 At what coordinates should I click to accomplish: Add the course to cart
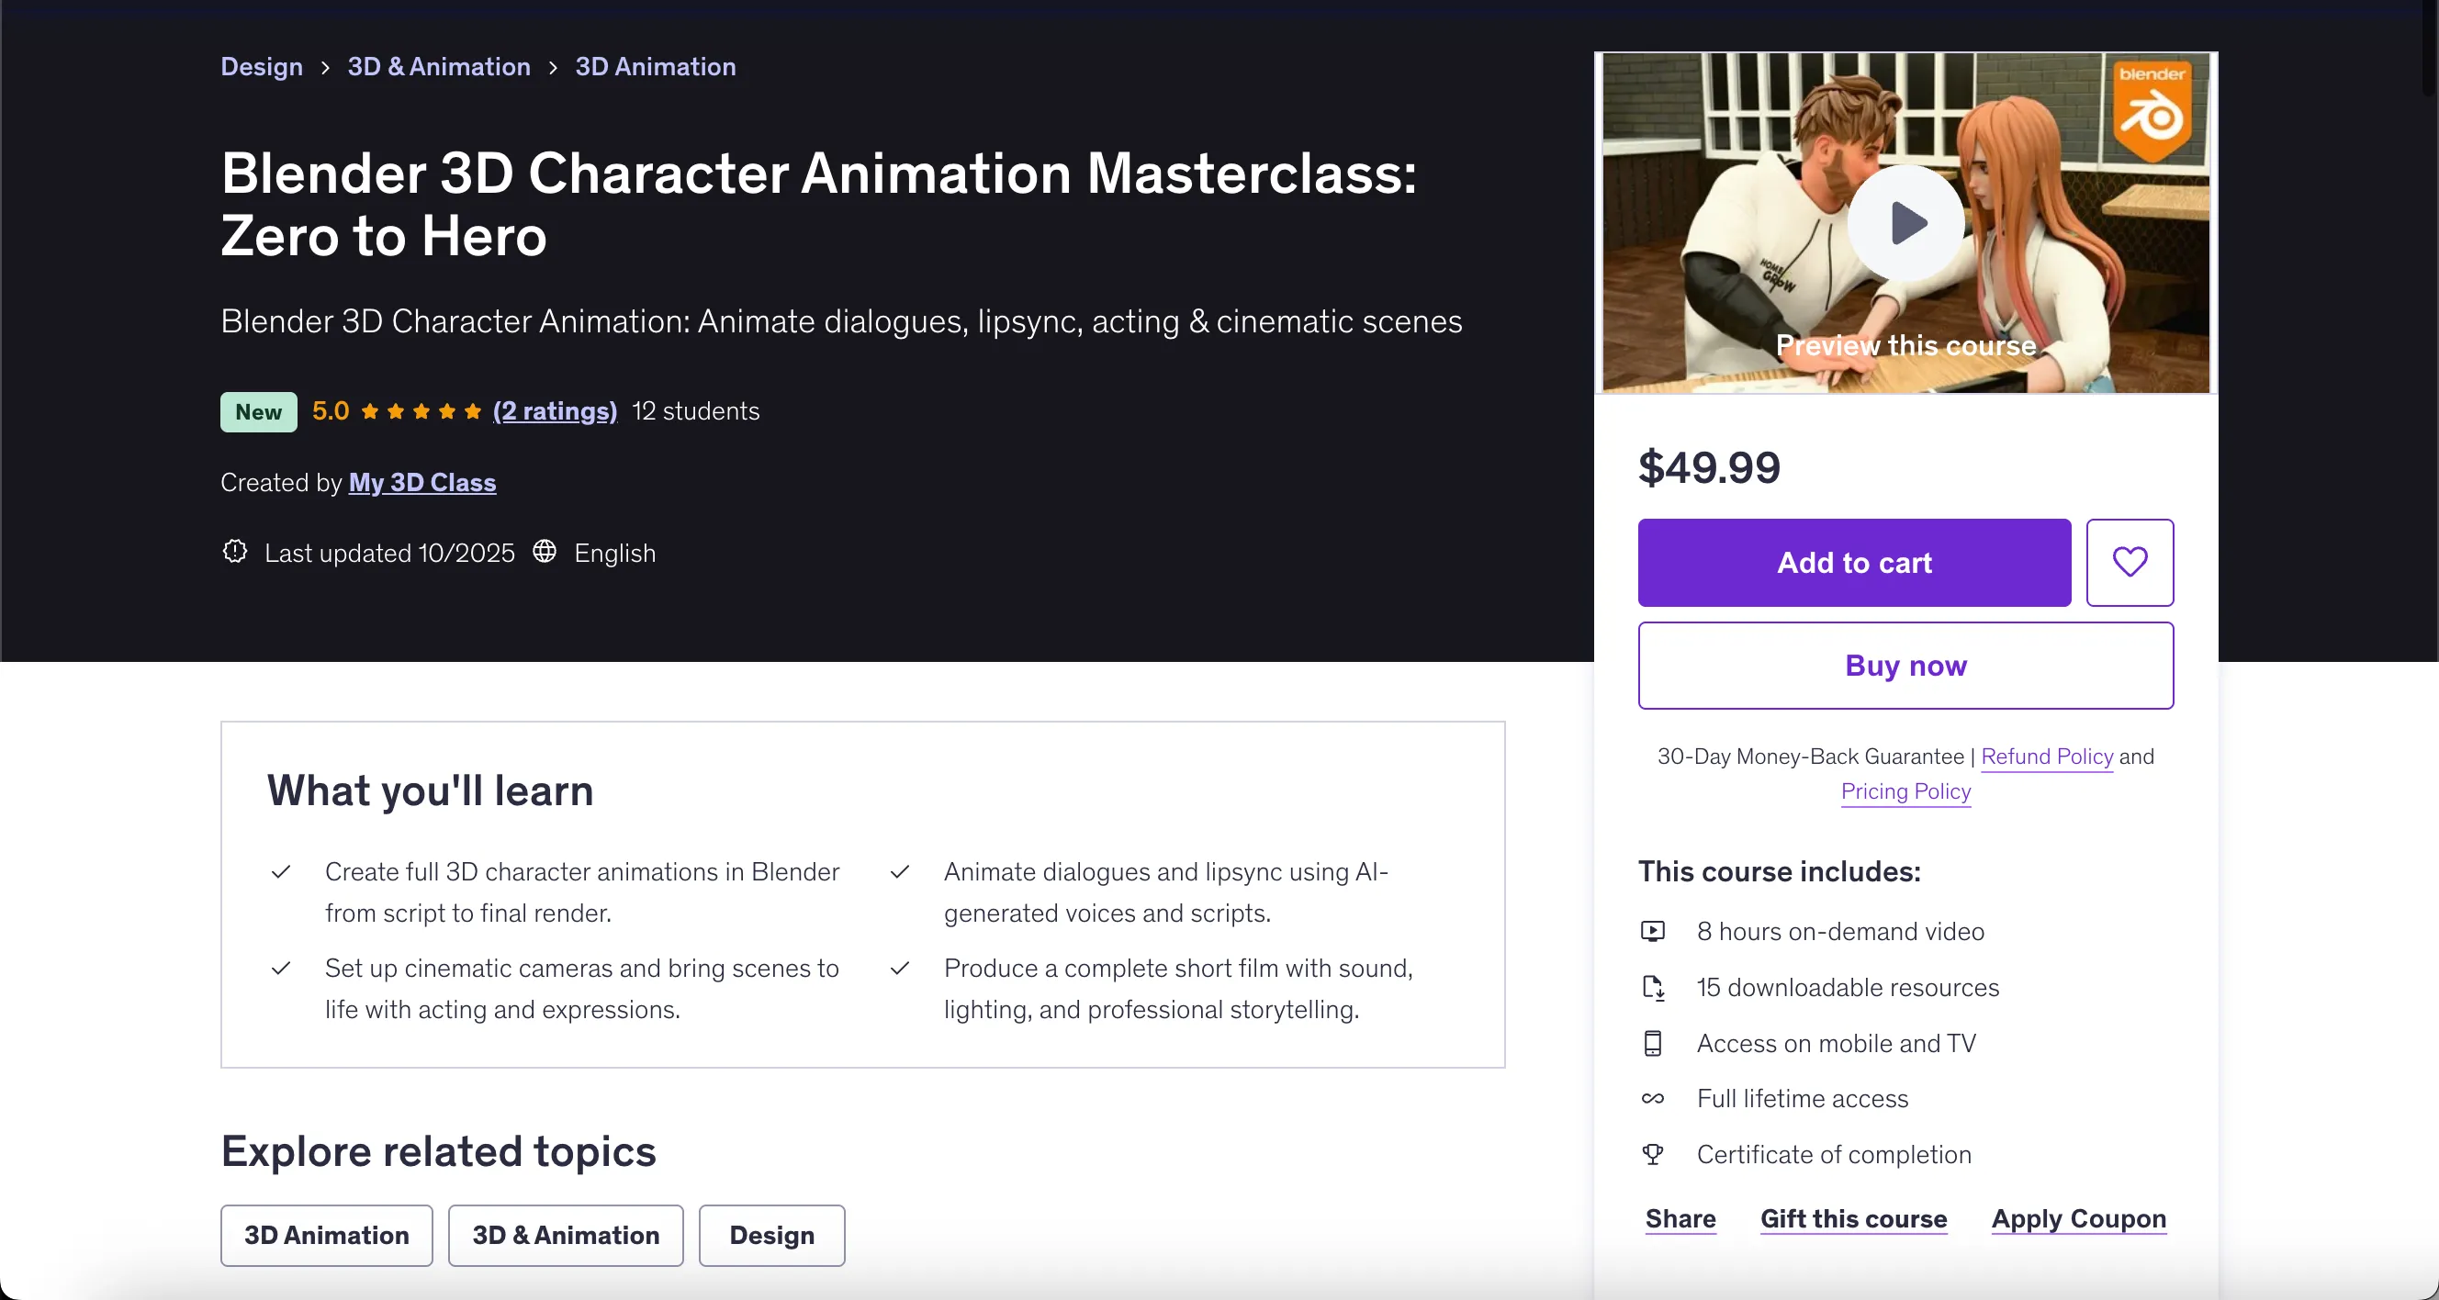(x=1854, y=563)
